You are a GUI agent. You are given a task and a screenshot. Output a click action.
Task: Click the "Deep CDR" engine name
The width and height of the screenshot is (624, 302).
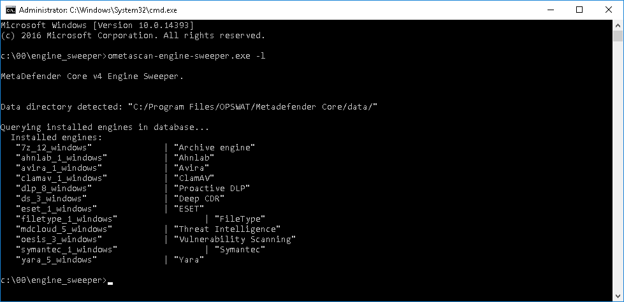200,199
